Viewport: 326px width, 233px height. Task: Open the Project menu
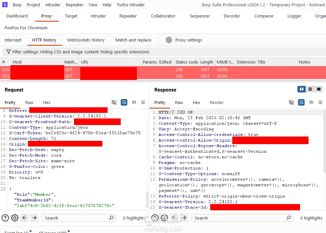pos(34,5)
